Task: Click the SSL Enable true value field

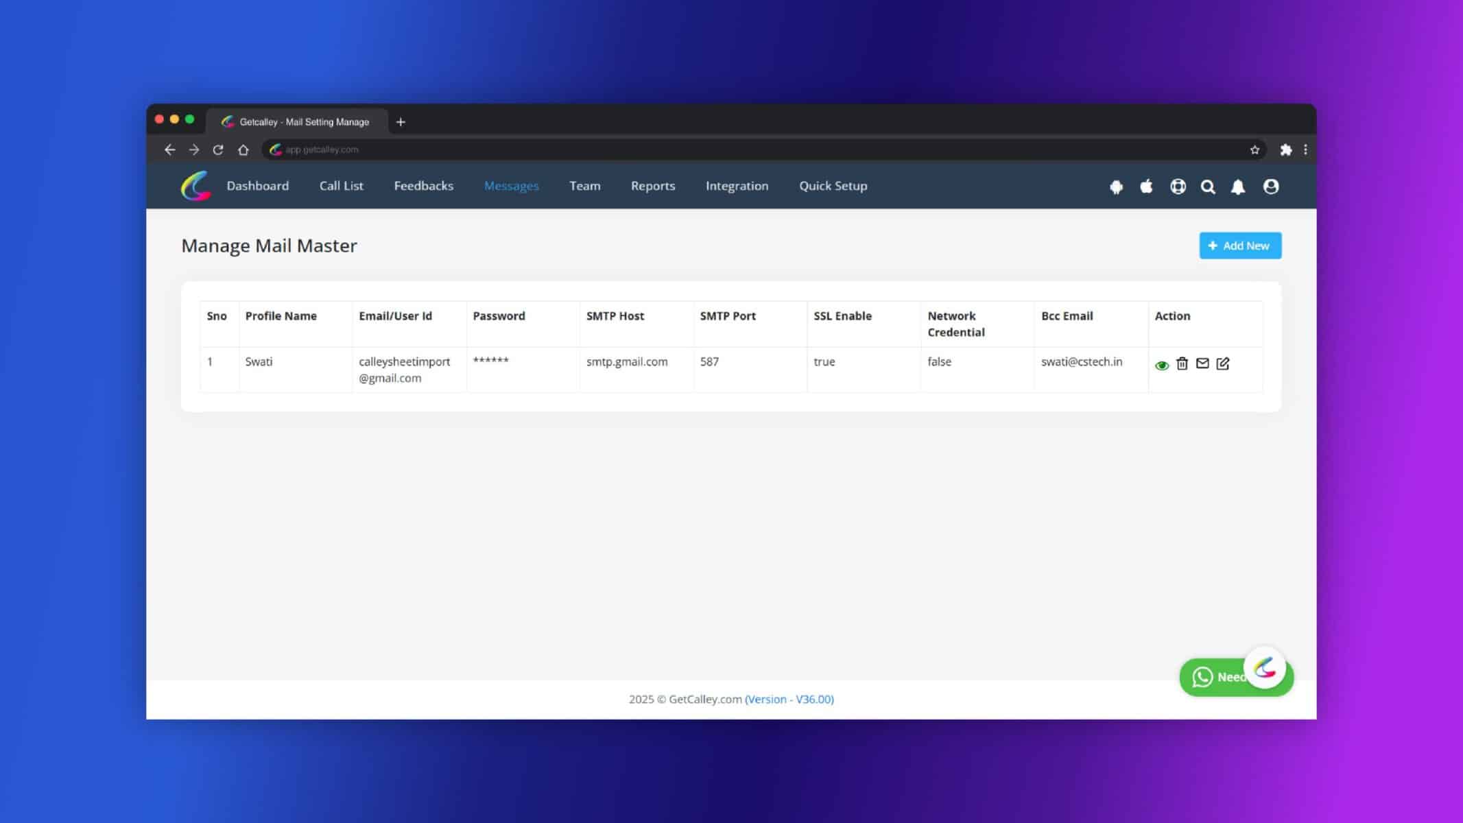Action: (x=824, y=361)
